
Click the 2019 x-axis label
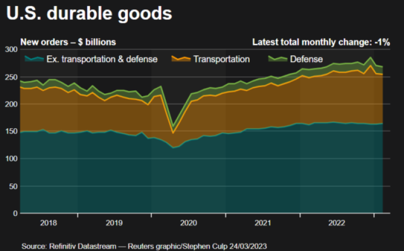[x=114, y=223]
